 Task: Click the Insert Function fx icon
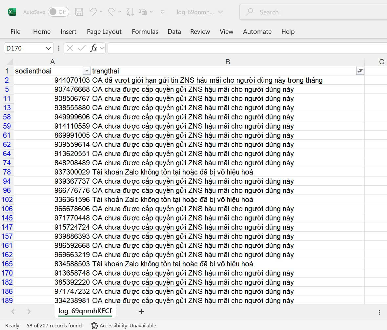93,48
